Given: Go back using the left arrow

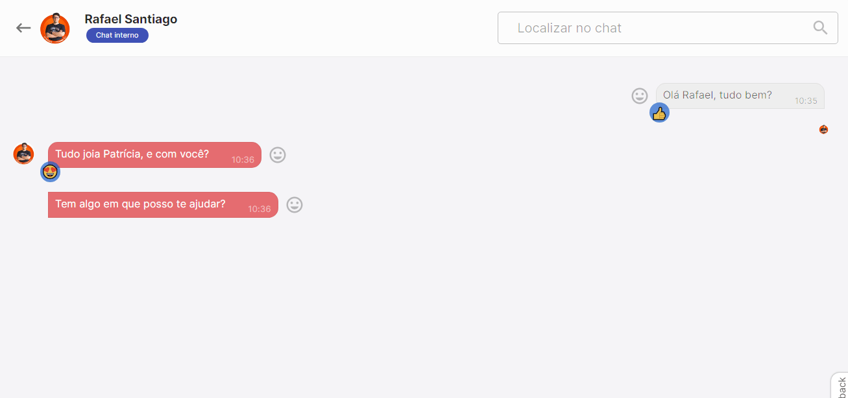Looking at the screenshot, I should coord(23,28).
